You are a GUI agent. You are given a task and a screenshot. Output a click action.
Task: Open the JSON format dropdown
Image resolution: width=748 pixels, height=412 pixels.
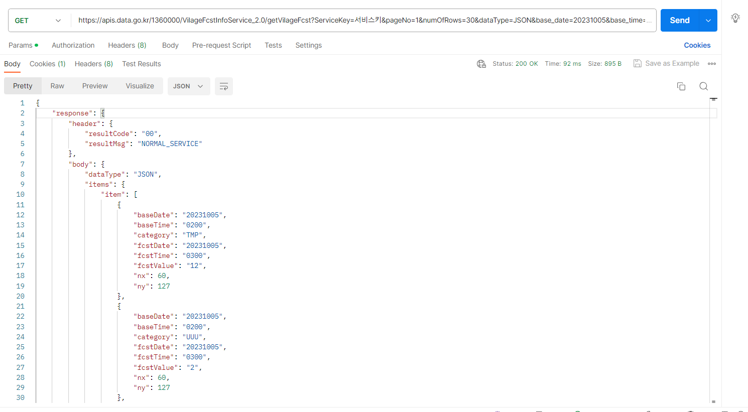point(188,86)
